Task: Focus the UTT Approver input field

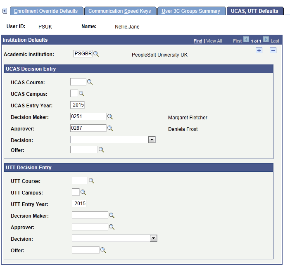Action: (x=90, y=227)
